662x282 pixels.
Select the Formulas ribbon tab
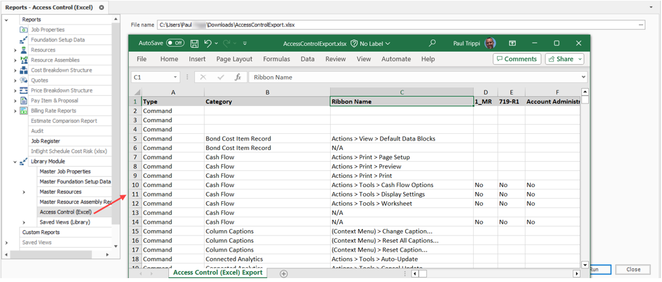[276, 59]
